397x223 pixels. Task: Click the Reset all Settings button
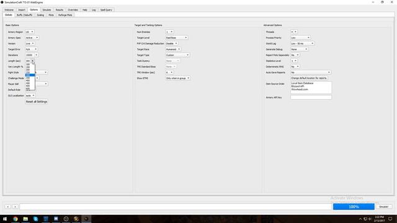[37, 102]
